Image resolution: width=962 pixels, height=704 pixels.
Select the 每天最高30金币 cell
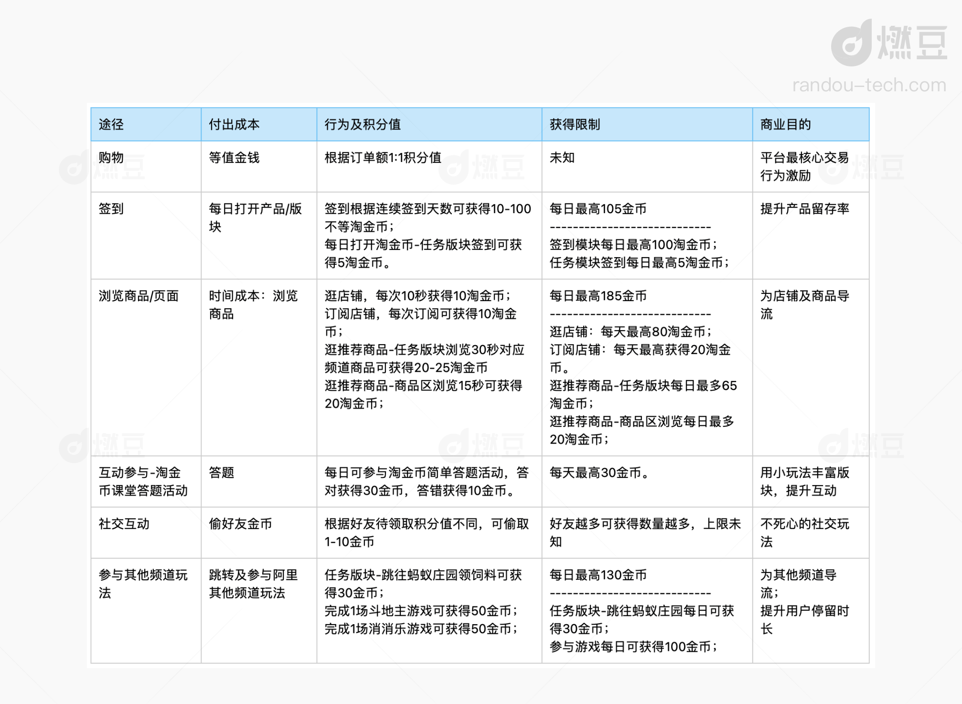coord(599,473)
